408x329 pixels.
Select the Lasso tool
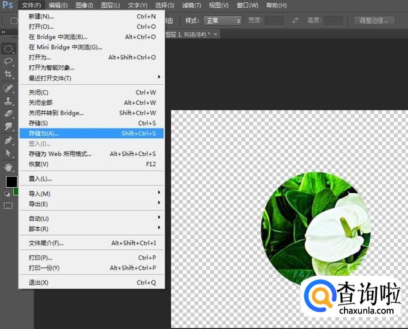[9, 61]
